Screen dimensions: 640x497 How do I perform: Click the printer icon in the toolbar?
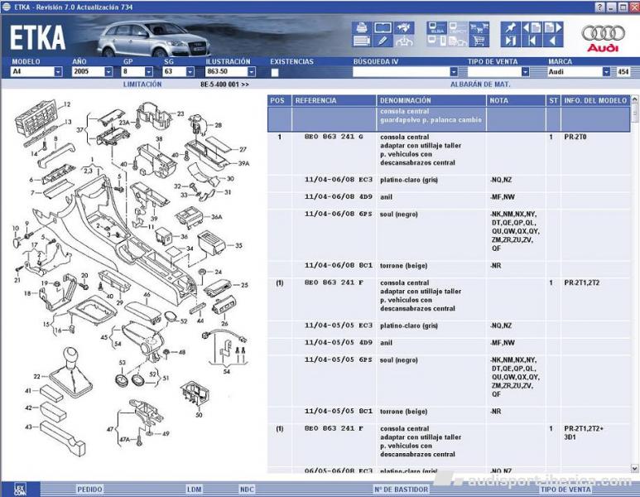coord(361,28)
